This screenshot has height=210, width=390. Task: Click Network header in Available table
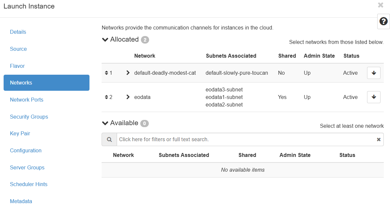pos(123,155)
